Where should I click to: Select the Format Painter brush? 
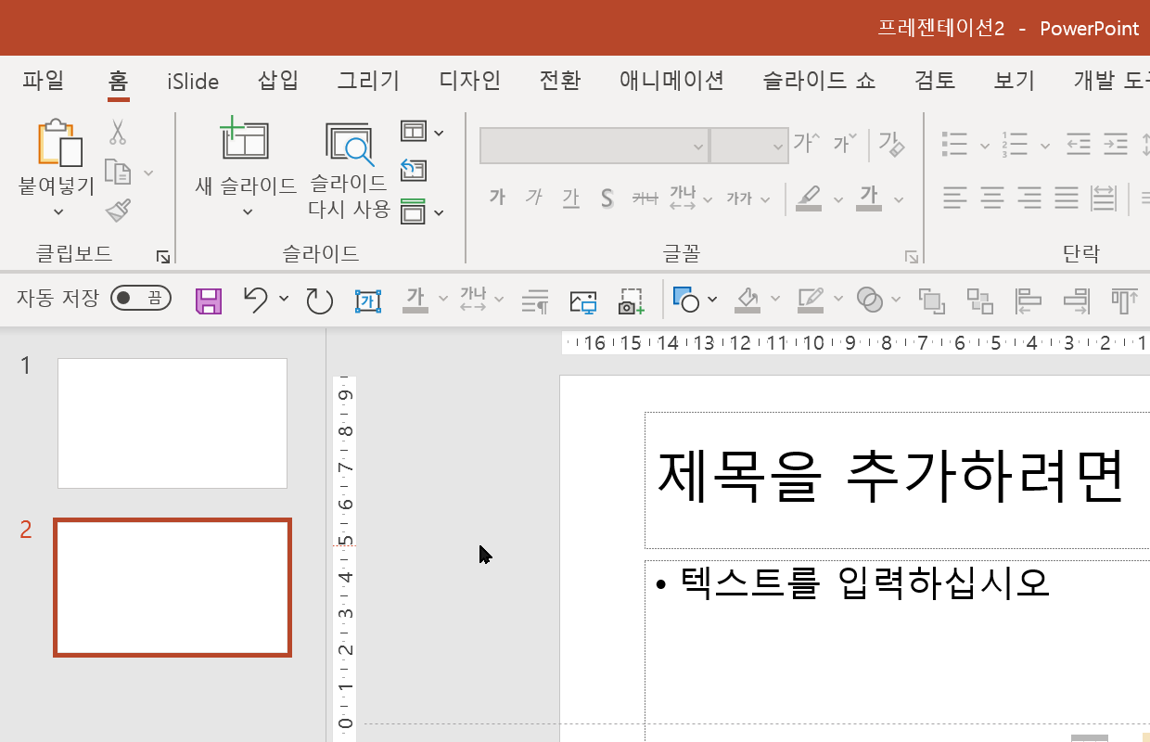pyautogui.click(x=118, y=211)
